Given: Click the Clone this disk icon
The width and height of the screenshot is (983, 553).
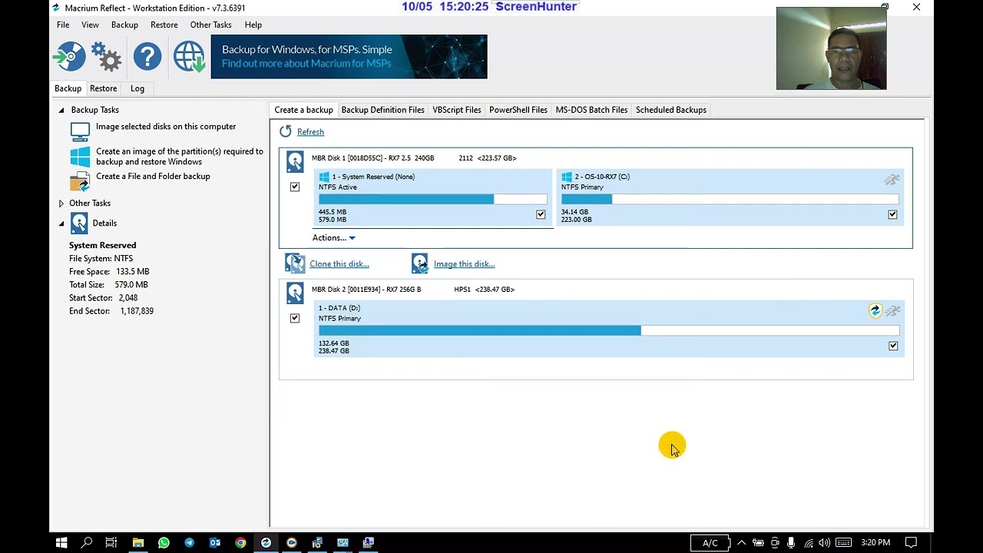Looking at the screenshot, I should 295,263.
